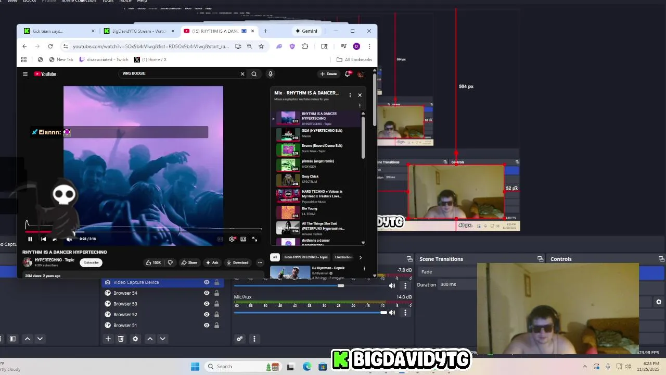The image size is (666, 375).
Task: Open disassociated - Twitch bookmark
Action: (x=104, y=59)
